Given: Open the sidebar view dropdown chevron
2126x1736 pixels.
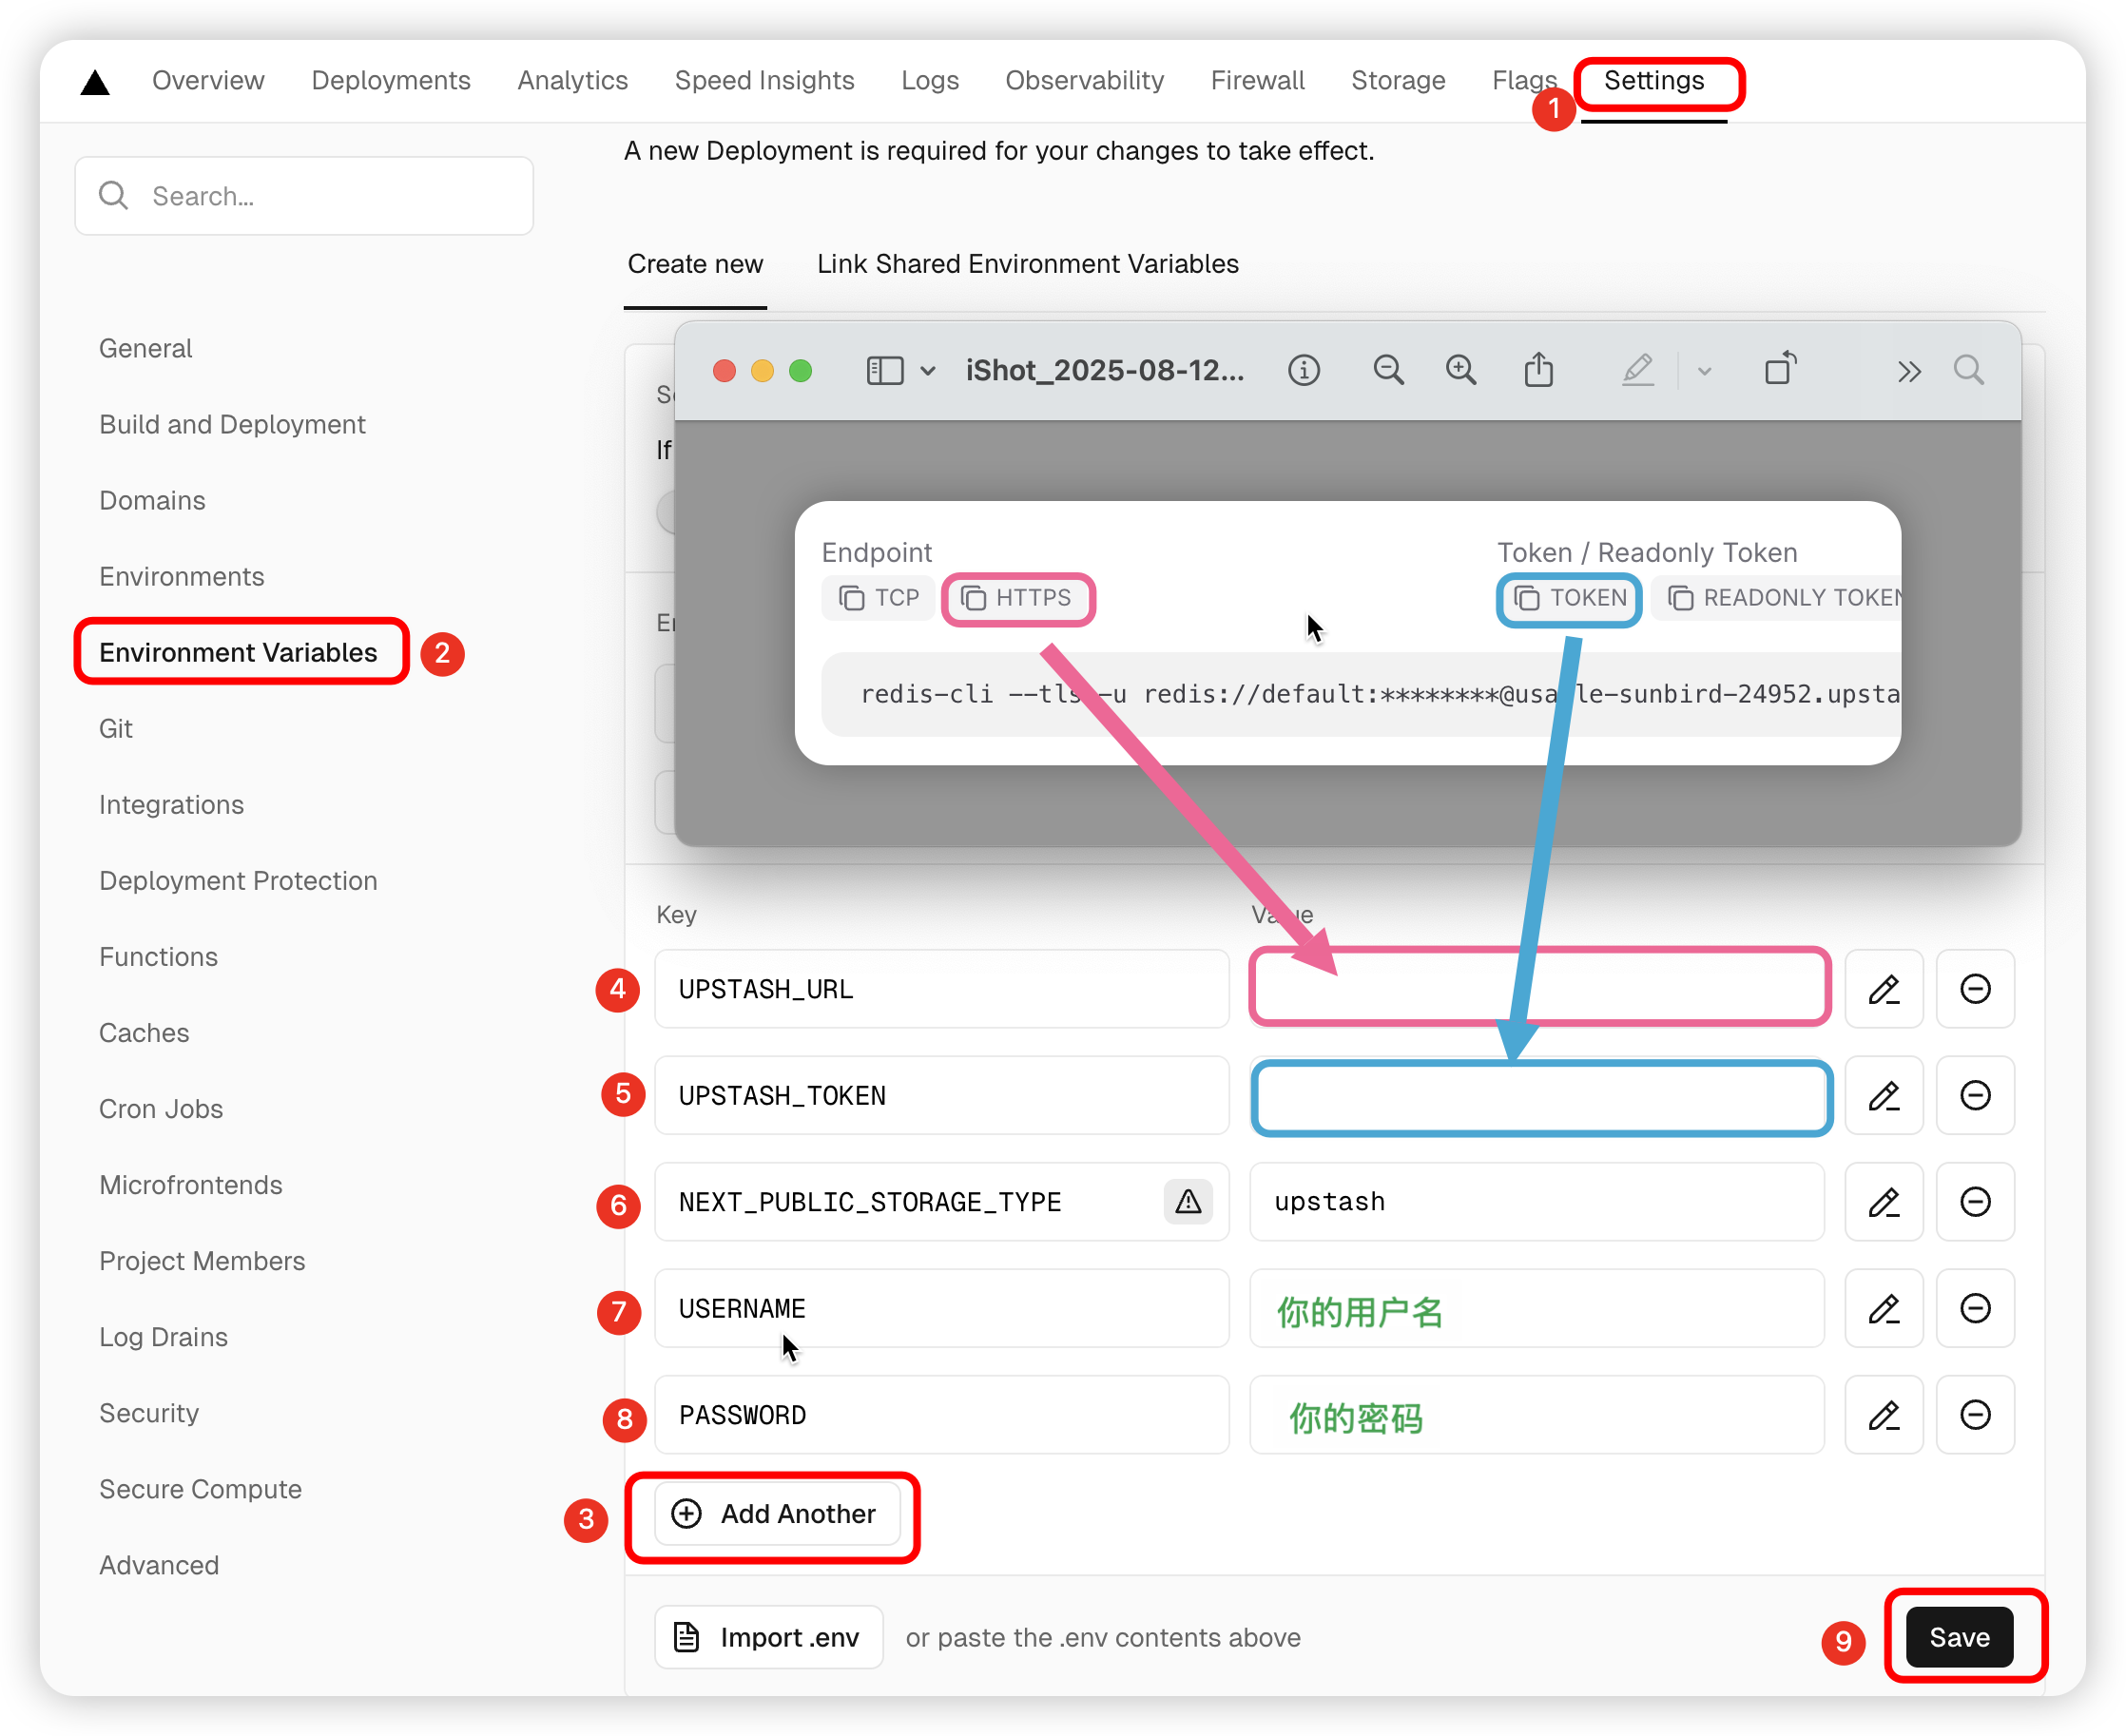Looking at the screenshot, I should point(928,372).
